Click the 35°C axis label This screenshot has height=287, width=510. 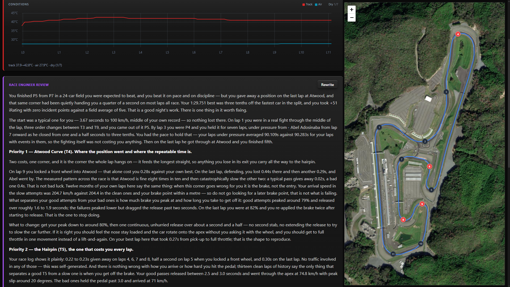14,31
